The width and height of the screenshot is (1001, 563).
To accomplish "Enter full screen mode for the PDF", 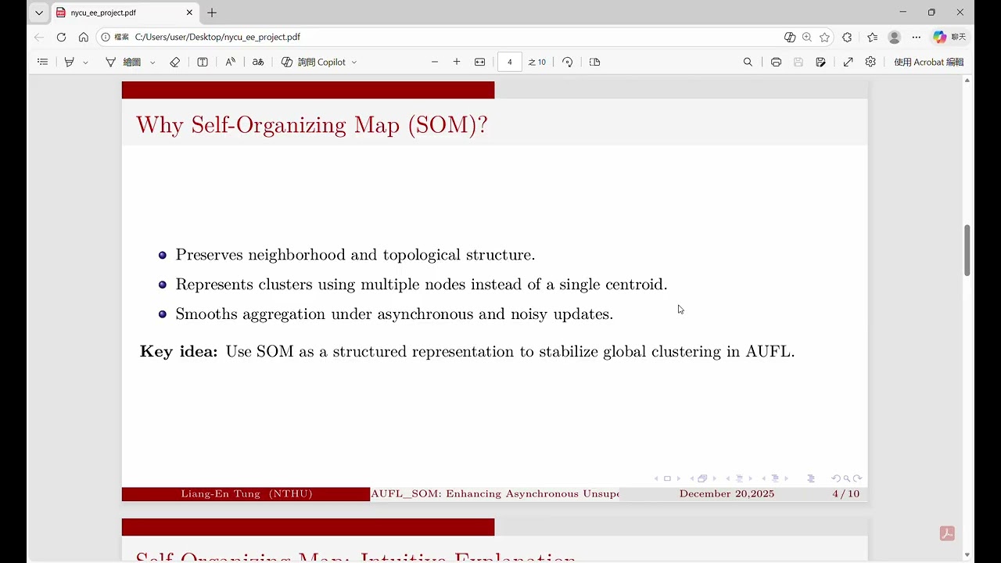I will click(x=848, y=62).
